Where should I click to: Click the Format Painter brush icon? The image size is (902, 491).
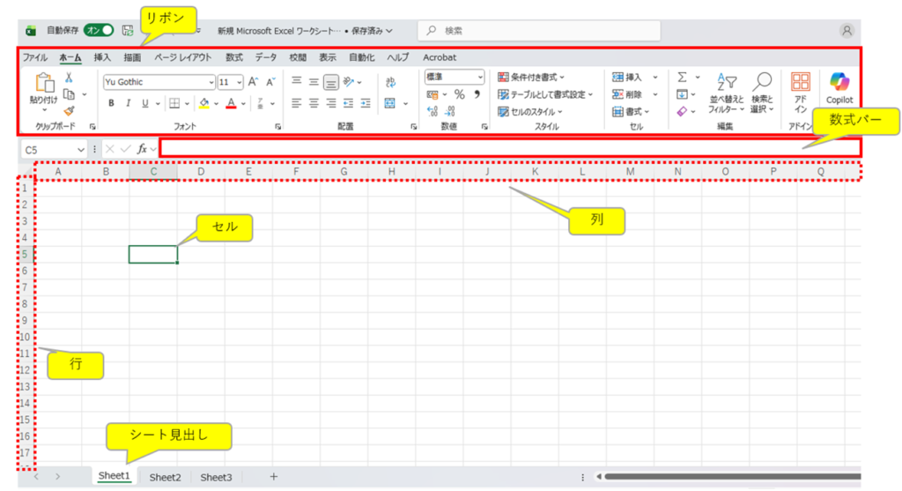pyautogui.click(x=69, y=111)
